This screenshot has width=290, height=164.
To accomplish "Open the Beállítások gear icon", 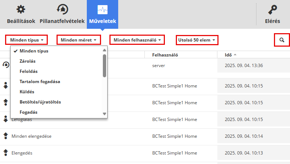I will tap(21, 9).
